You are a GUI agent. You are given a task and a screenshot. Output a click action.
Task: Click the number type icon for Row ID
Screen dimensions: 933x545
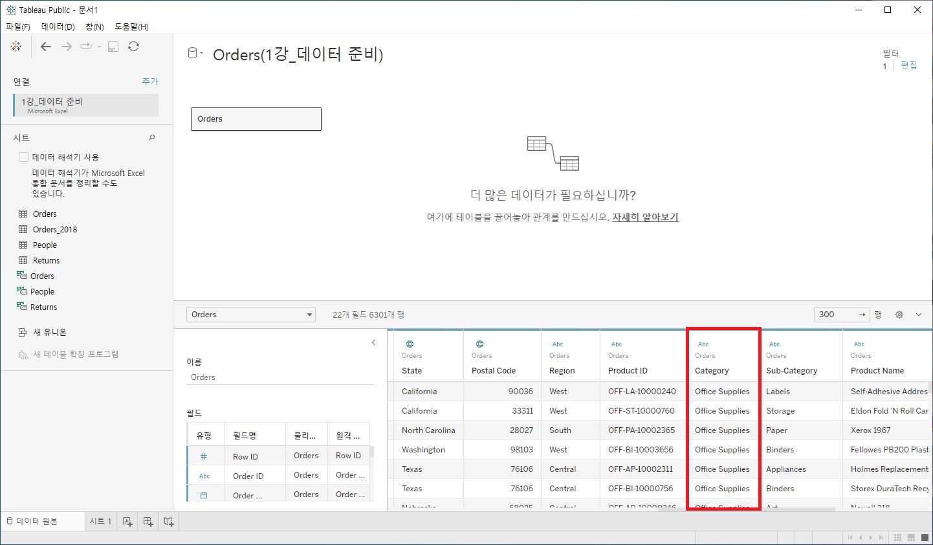pos(204,456)
